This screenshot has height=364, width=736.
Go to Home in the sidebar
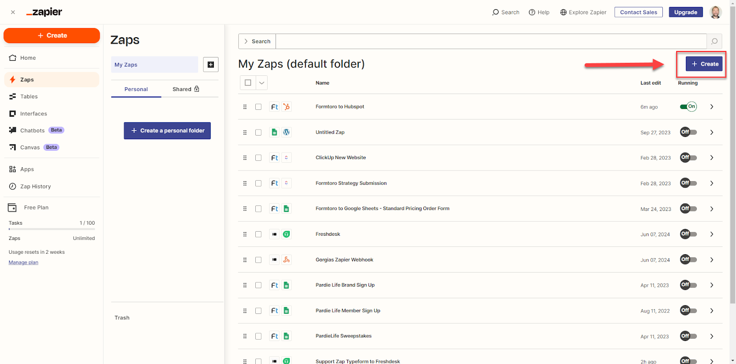pyautogui.click(x=52, y=58)
